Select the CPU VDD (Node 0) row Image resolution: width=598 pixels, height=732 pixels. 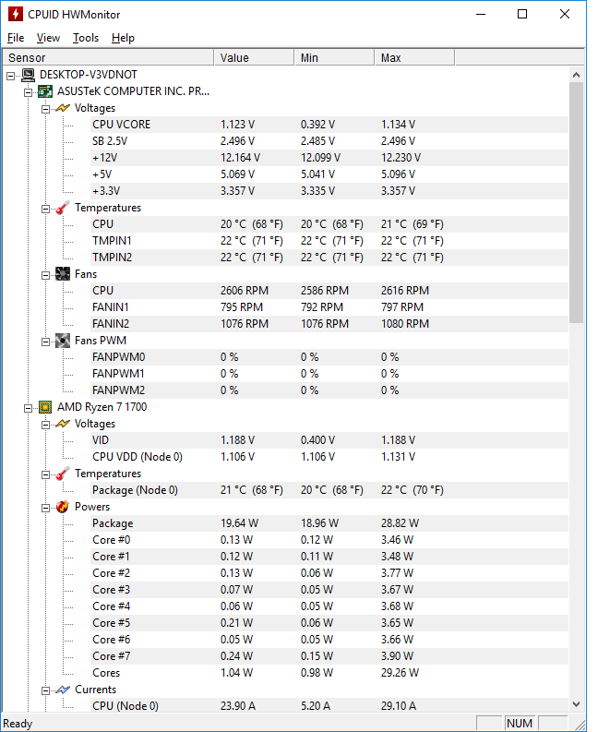329,457
